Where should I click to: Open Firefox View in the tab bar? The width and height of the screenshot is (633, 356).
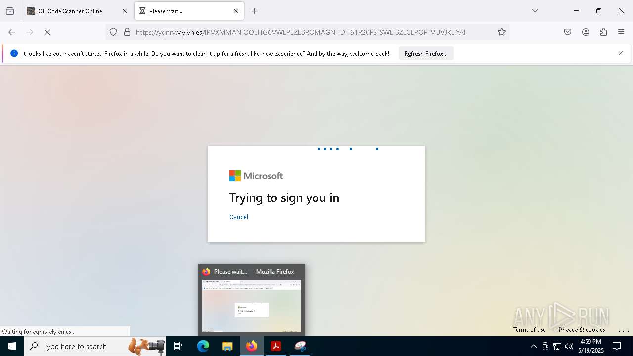(10, 11)
